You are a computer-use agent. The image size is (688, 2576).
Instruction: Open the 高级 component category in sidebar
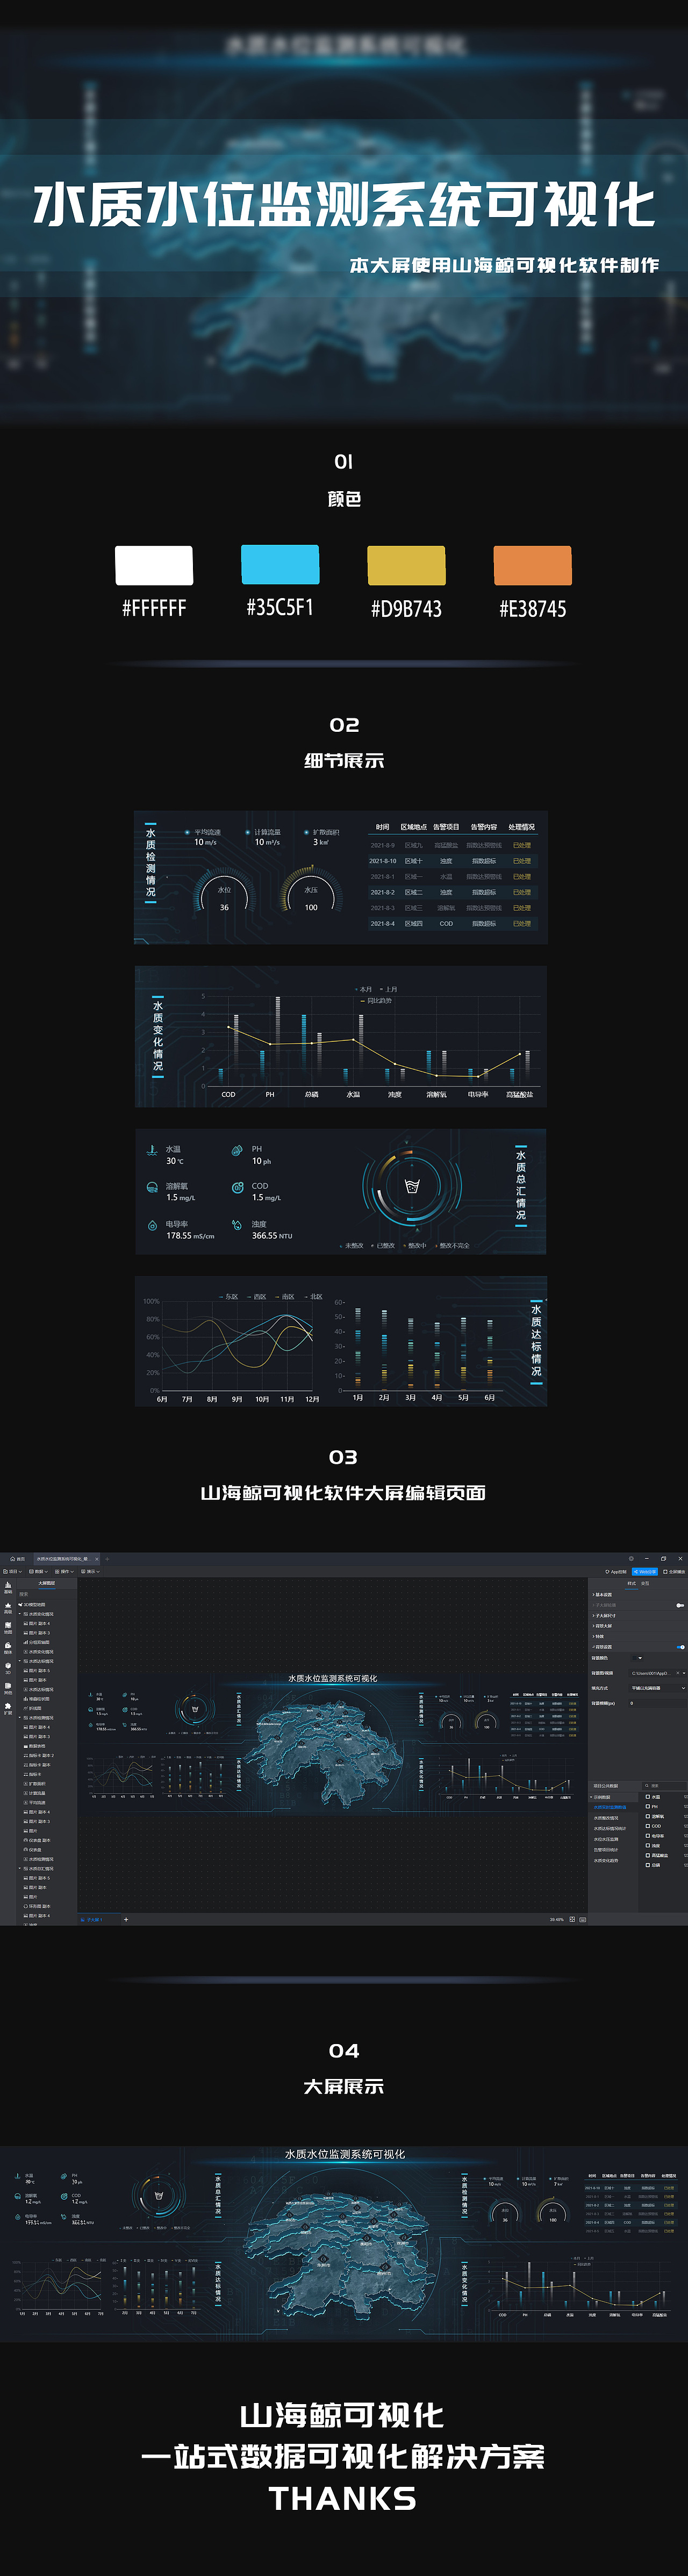coord(8,1608)
